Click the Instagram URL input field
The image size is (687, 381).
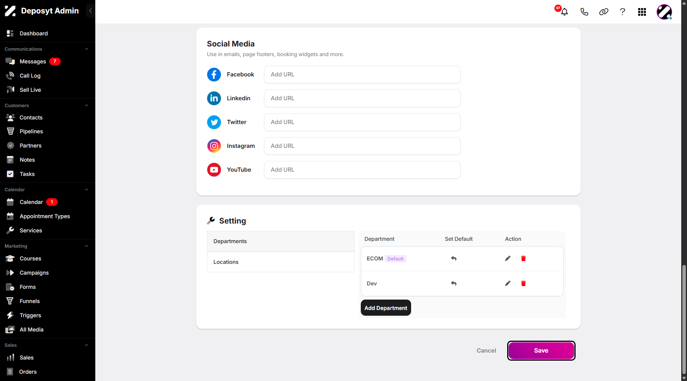pos(362,146)
